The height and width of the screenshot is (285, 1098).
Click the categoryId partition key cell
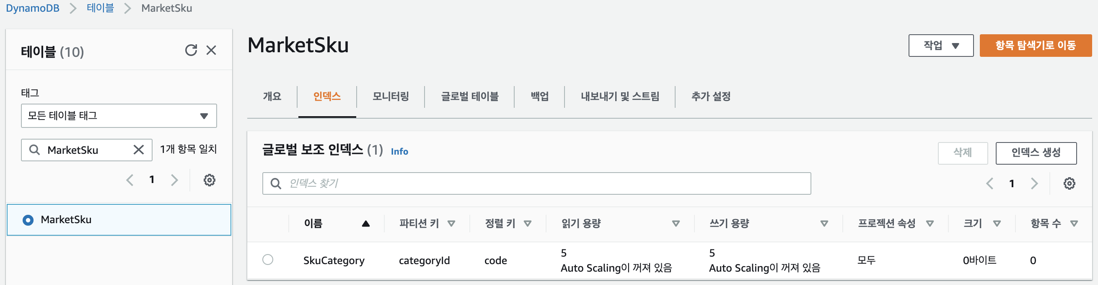coord(424,260)
